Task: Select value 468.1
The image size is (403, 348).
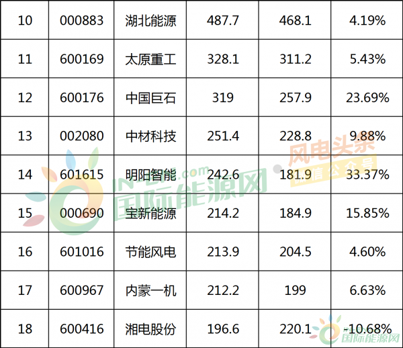Action: 296,20
